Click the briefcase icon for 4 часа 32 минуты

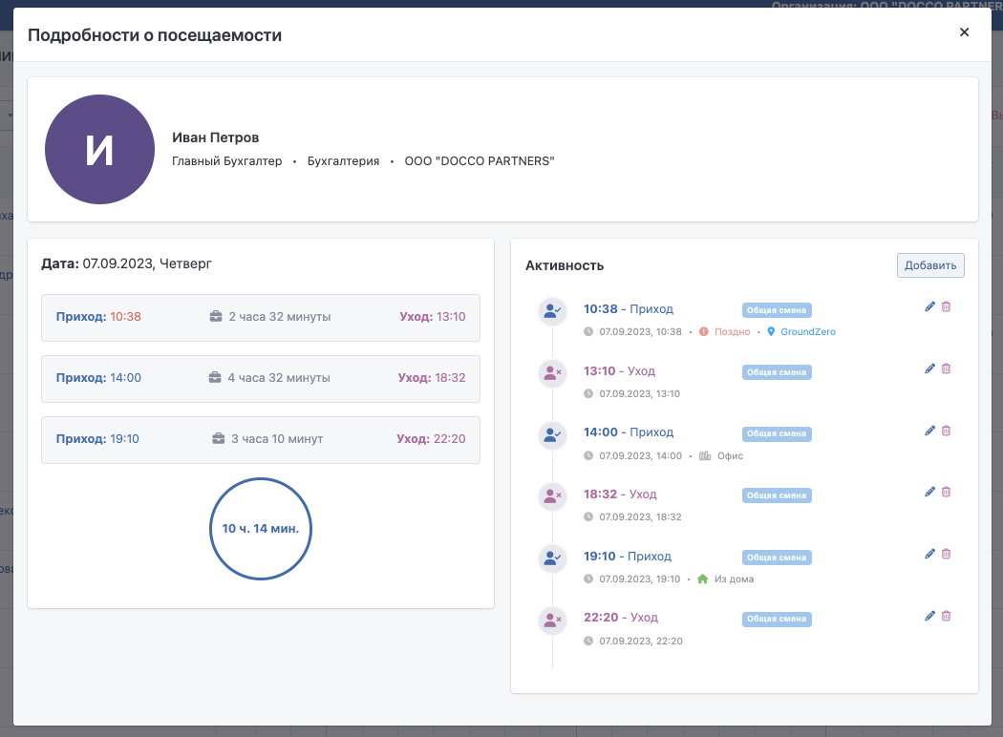pos(215,378)
